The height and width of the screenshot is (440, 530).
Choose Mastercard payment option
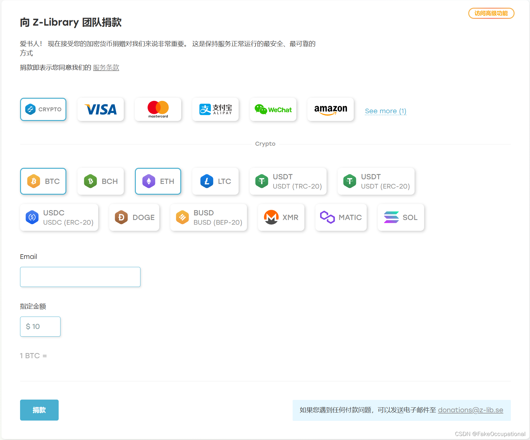click(x=158, y=109)
